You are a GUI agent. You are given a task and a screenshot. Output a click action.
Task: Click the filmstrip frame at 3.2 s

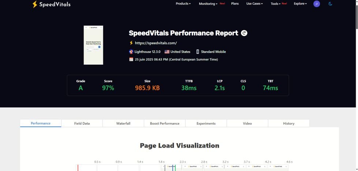click(x=235, y=168)
